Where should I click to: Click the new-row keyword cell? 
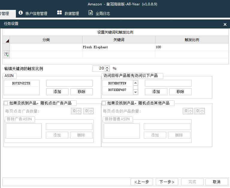coord(119,54)
